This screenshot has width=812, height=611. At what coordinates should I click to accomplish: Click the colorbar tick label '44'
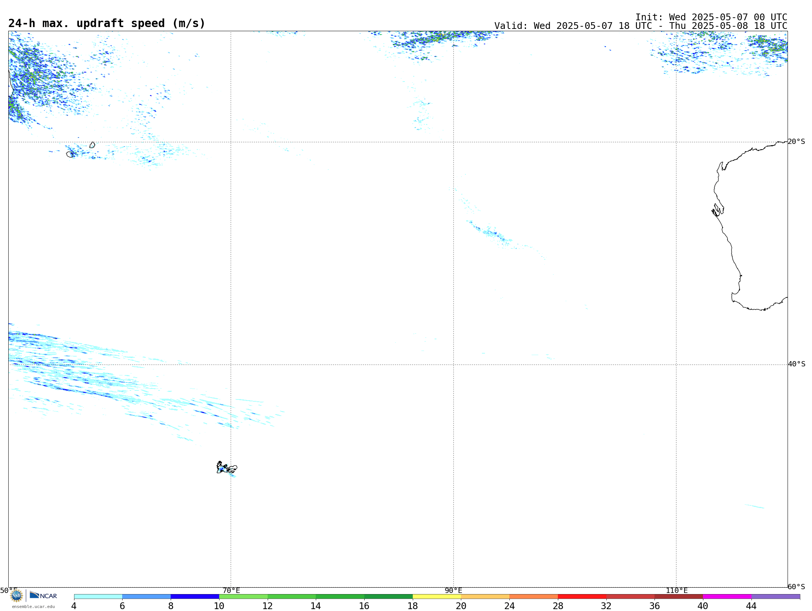(x=751, y=606)
